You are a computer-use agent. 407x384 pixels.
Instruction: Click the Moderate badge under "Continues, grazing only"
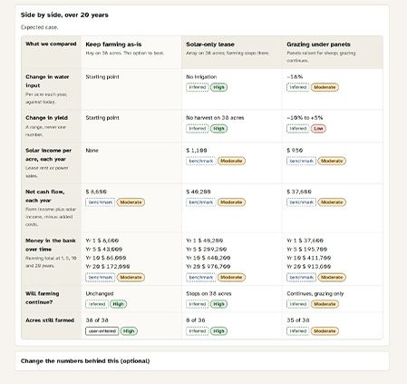click(x=325, y=304)
